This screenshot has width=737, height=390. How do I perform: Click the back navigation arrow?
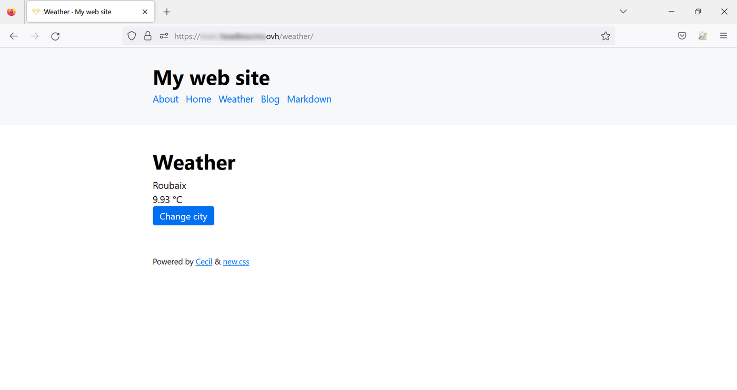click(14, 36)
